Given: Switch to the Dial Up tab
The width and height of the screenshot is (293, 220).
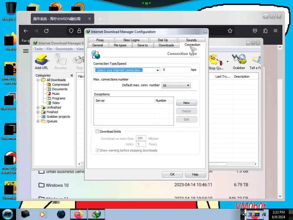Looking at the screenshot, I should (163, 40).
